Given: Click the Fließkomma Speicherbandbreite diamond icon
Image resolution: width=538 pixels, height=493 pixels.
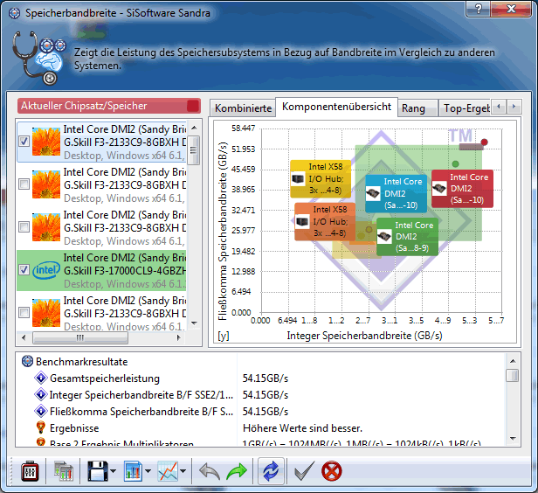Looking at the screenshot, I should coord(41,411).
